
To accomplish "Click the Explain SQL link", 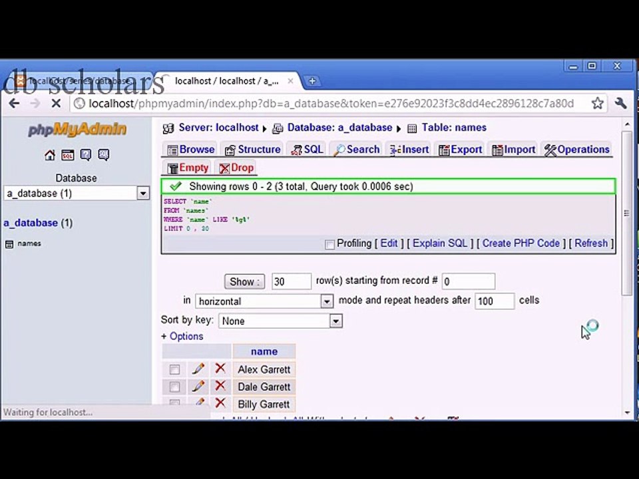I will (440, 243).
